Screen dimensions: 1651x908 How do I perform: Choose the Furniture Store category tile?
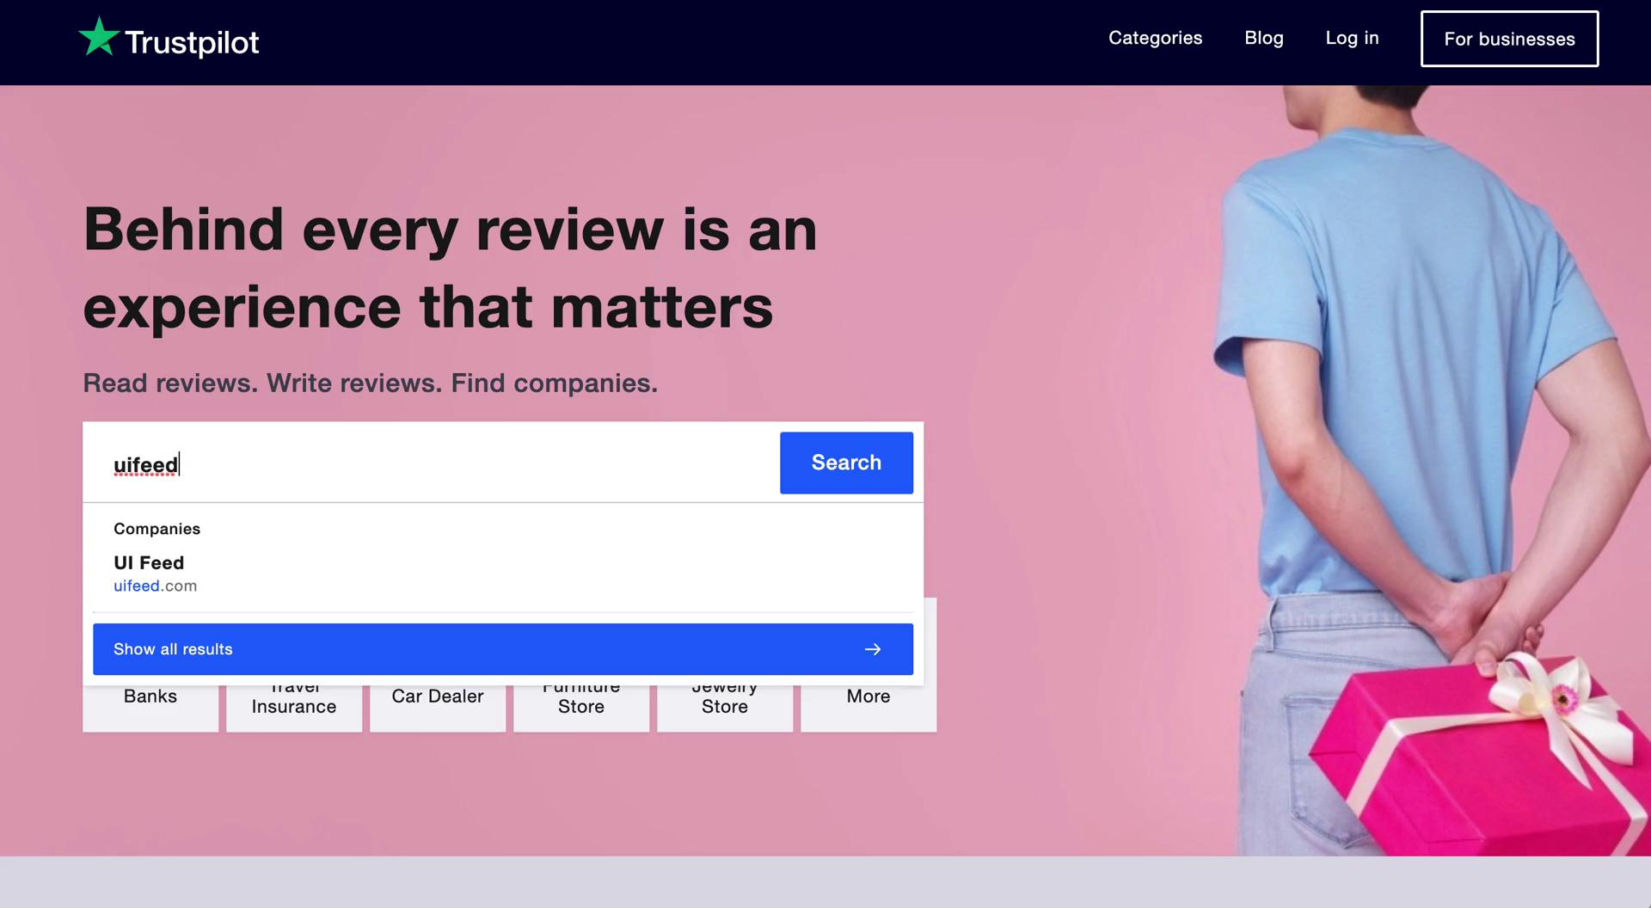click(581, 709)
